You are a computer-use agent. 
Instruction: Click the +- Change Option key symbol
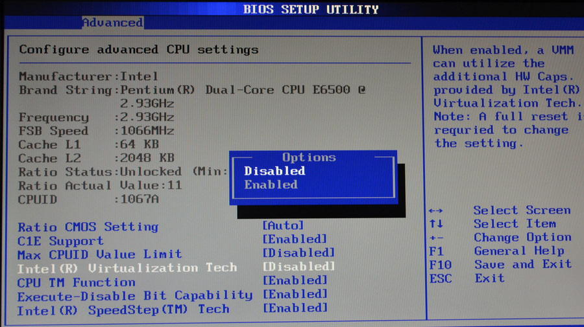pos(436,238)
